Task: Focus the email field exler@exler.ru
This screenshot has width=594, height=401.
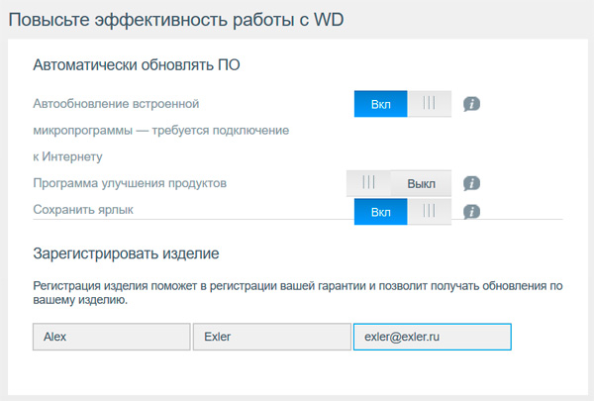Action: coord(432,337)
